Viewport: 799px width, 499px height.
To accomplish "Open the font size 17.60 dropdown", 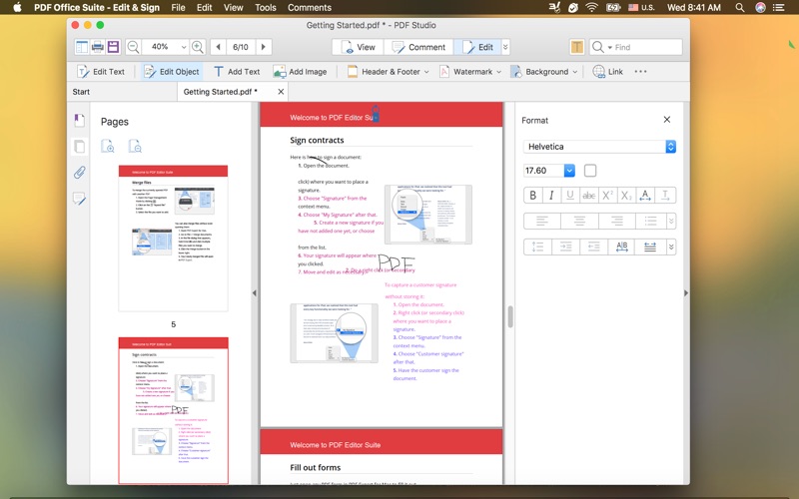I will [x=569, y=171].
